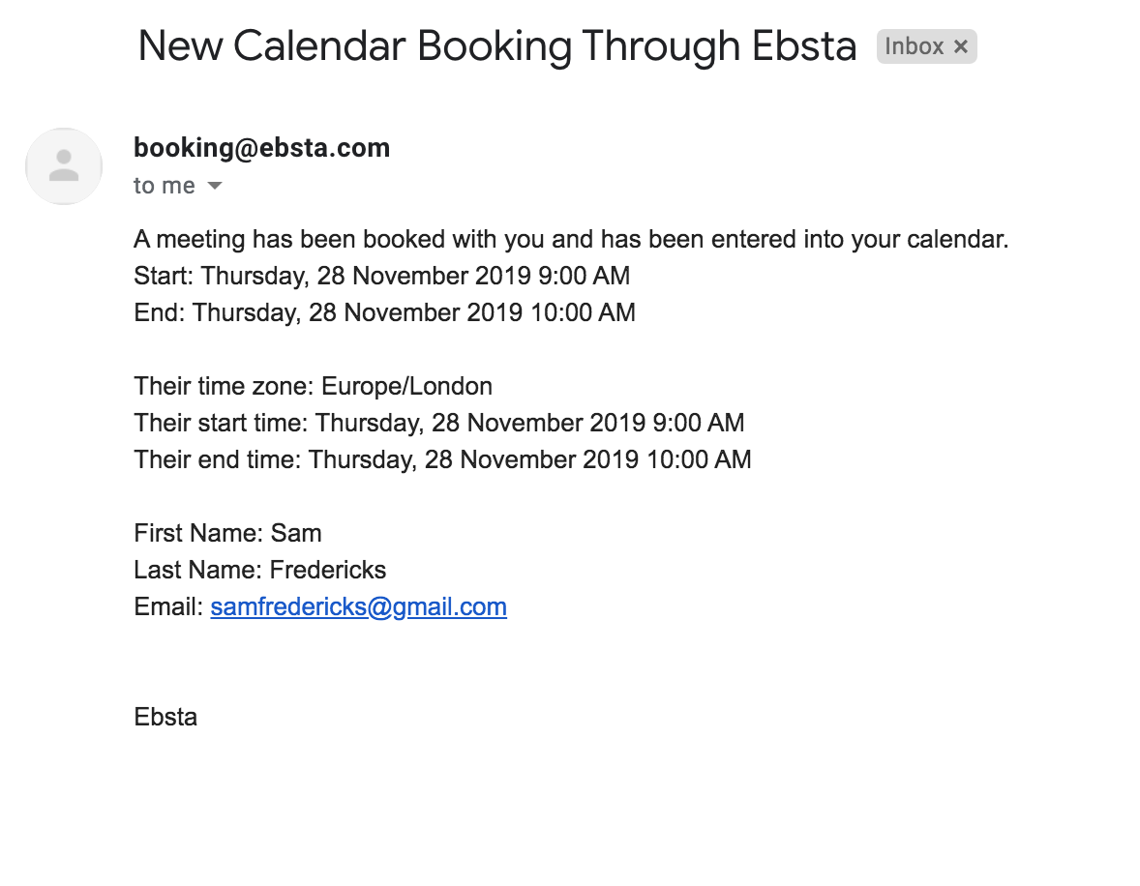The image size is (1140, 886).
Task: Click the sender's profile avatar icon
Action: click(x=64, y=165)
